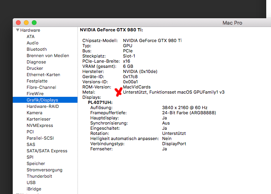Select Ethernet-Karten in the sidebar
Screen dimensions: 271x194
[x=43, y=75]
